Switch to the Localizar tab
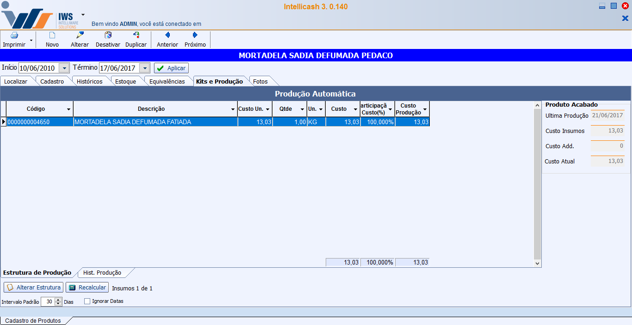632x325 pixels. [16, 81]
